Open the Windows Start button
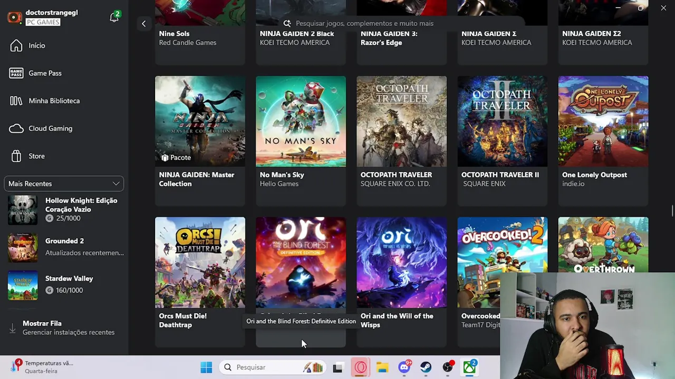Image resolution: width=675 pixels, height=379 pixels. (x=206, y=367)
